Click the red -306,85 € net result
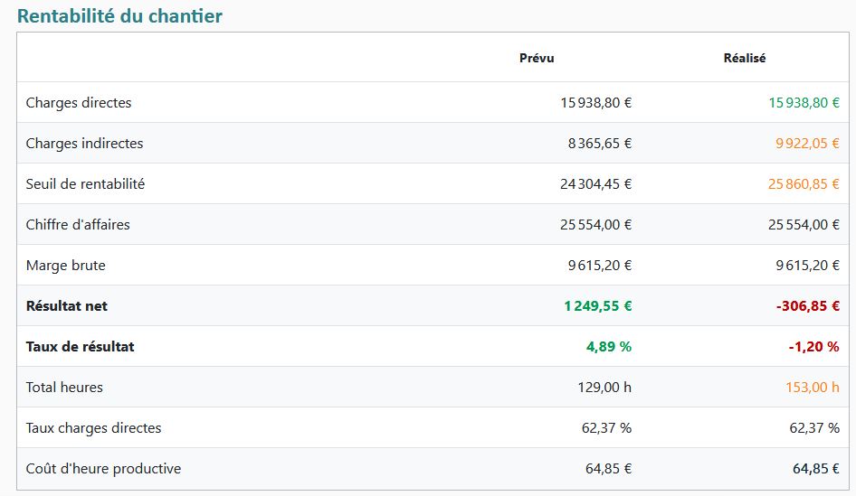The width and height of the screenshot is (856, 496). [807, 306]
